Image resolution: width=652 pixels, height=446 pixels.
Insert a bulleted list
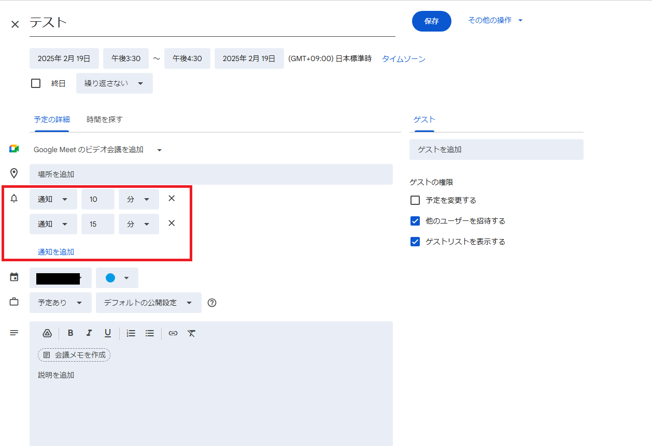coord(150,333)
